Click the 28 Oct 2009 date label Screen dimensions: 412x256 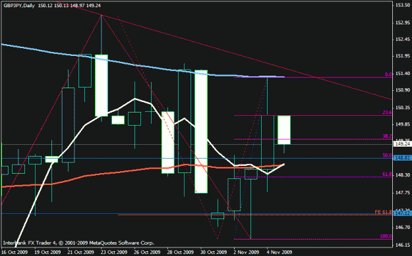click(x=181, y=252)
